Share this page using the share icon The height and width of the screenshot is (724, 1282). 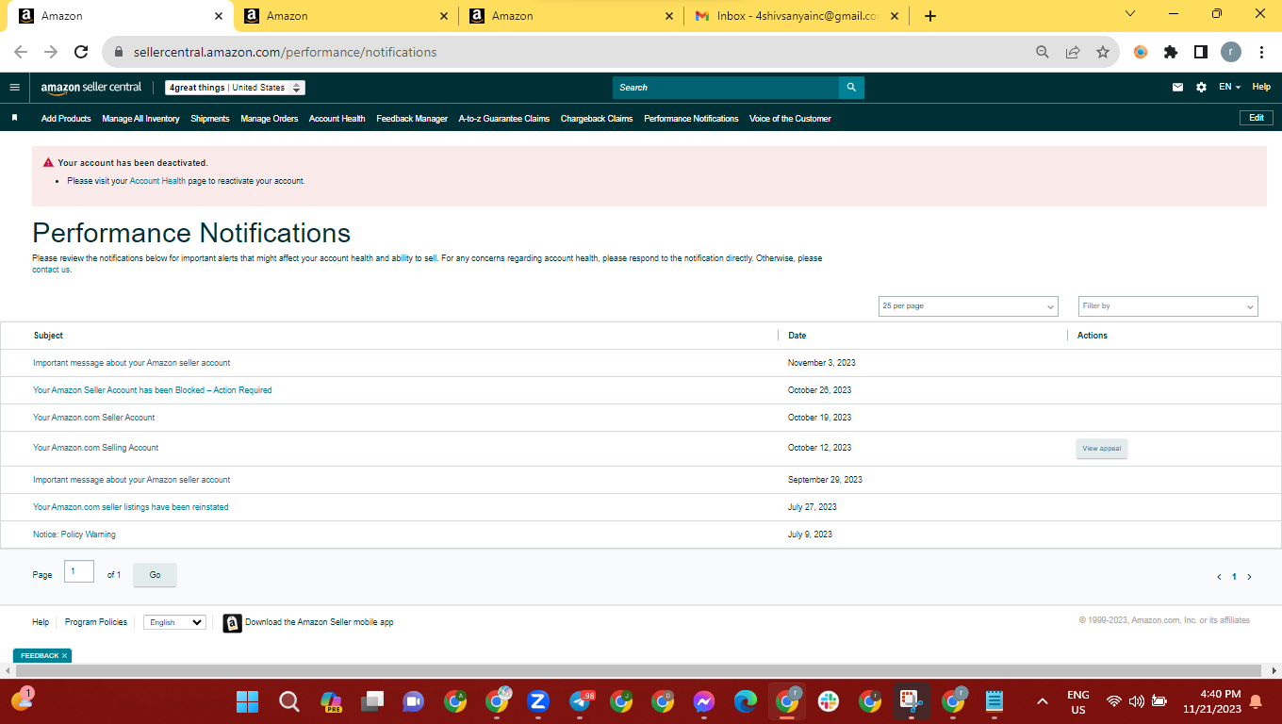click(1073, 53)
